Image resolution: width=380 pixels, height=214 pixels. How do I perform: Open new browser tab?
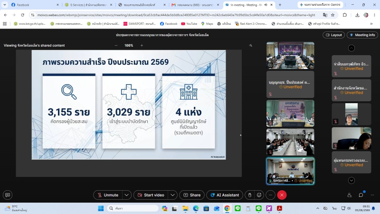click(280, 5)
